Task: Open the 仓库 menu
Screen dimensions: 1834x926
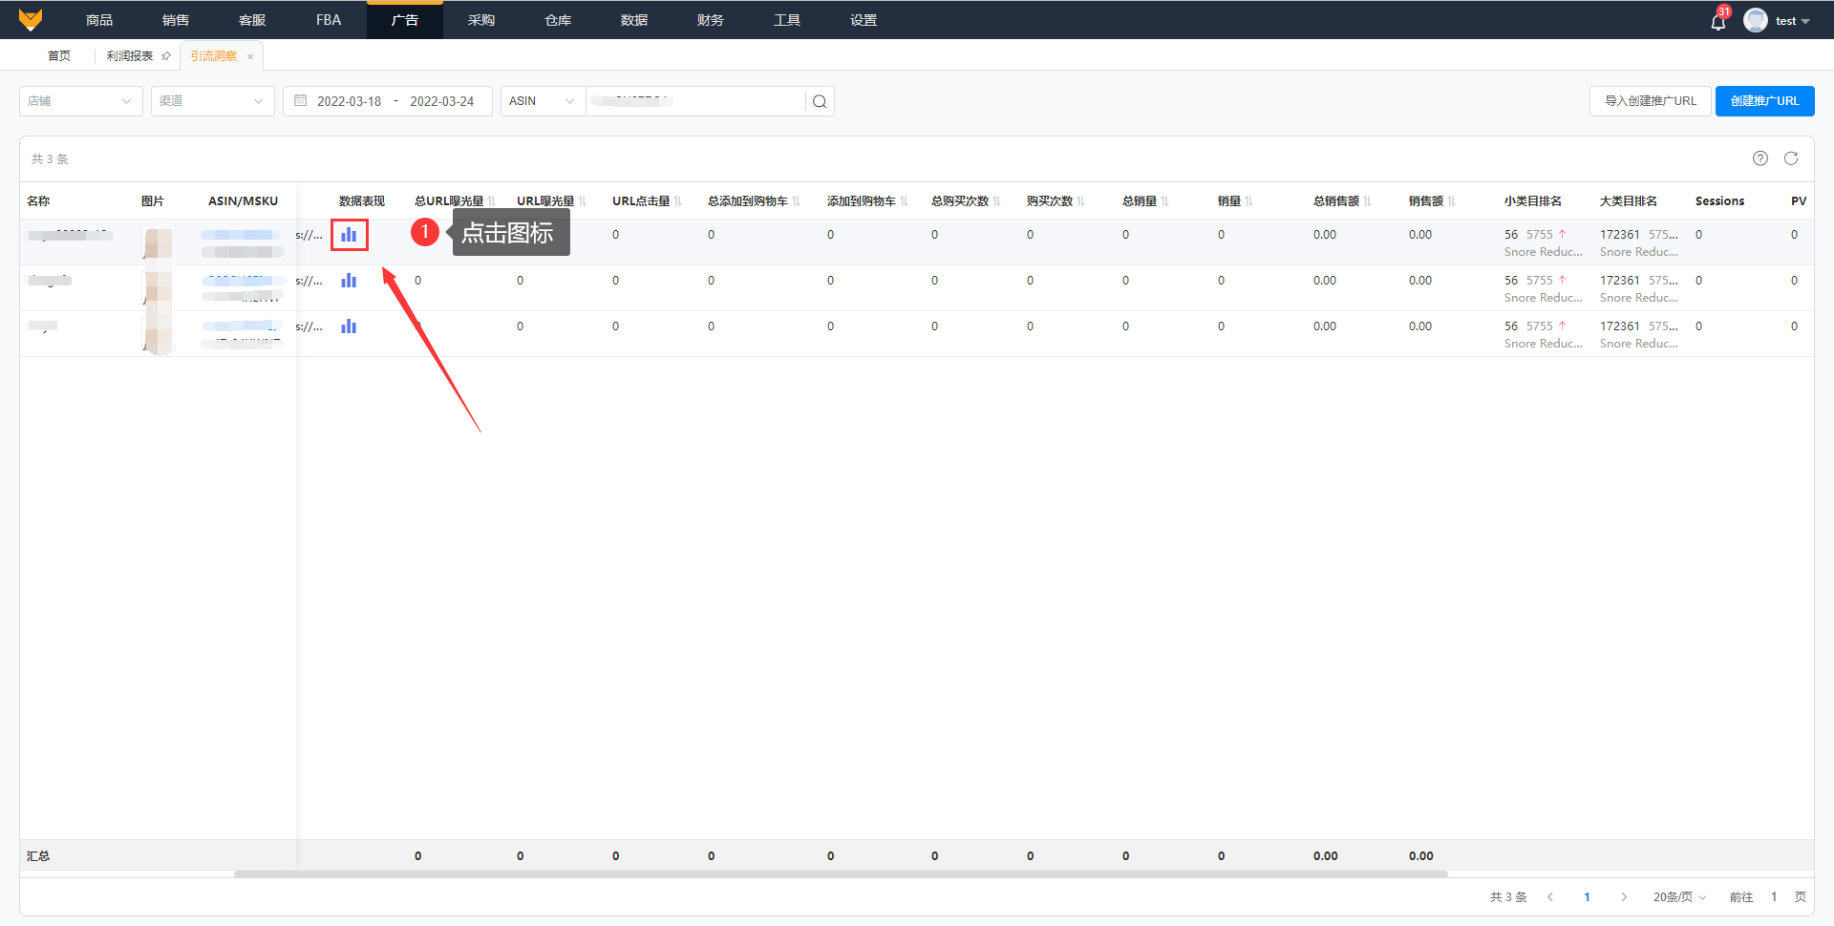Action: (558, 20)
